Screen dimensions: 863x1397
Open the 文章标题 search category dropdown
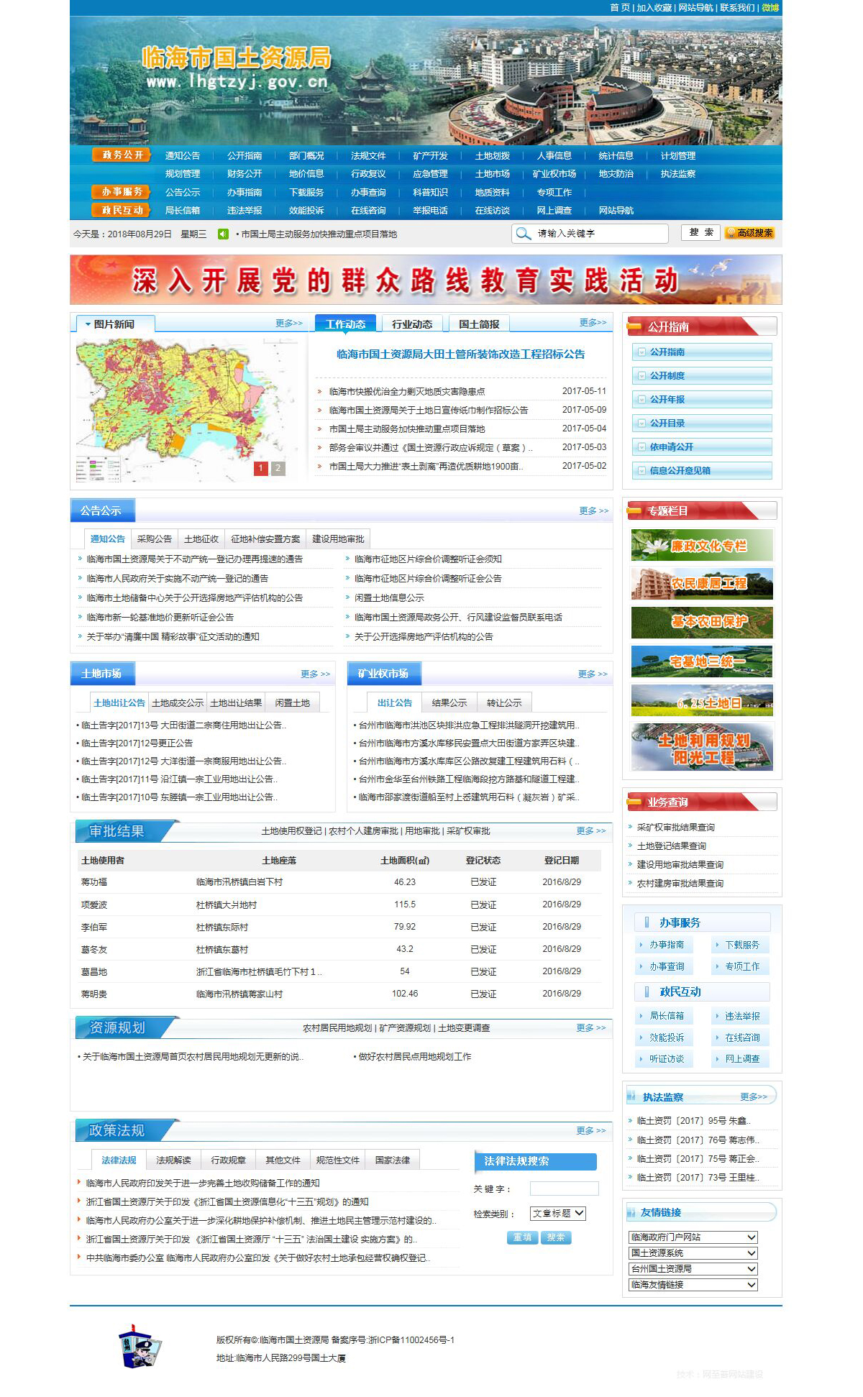click(558, 1214)
